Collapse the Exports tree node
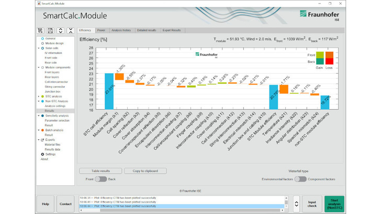The width and height of the screenshot is (381, 214). coord(39,140)
